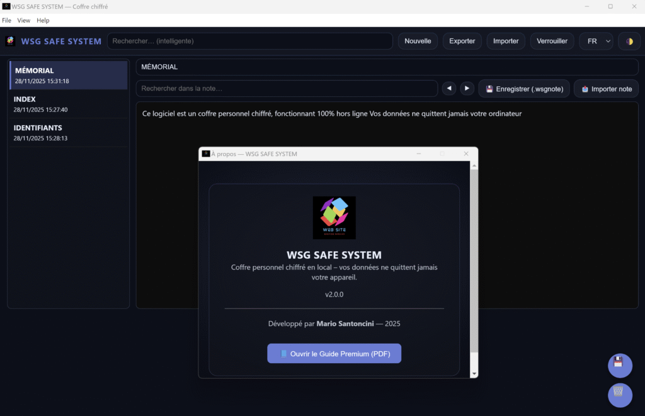Click the floppy icon on Enregistrer (.wsgnote)

click(489, 88)
